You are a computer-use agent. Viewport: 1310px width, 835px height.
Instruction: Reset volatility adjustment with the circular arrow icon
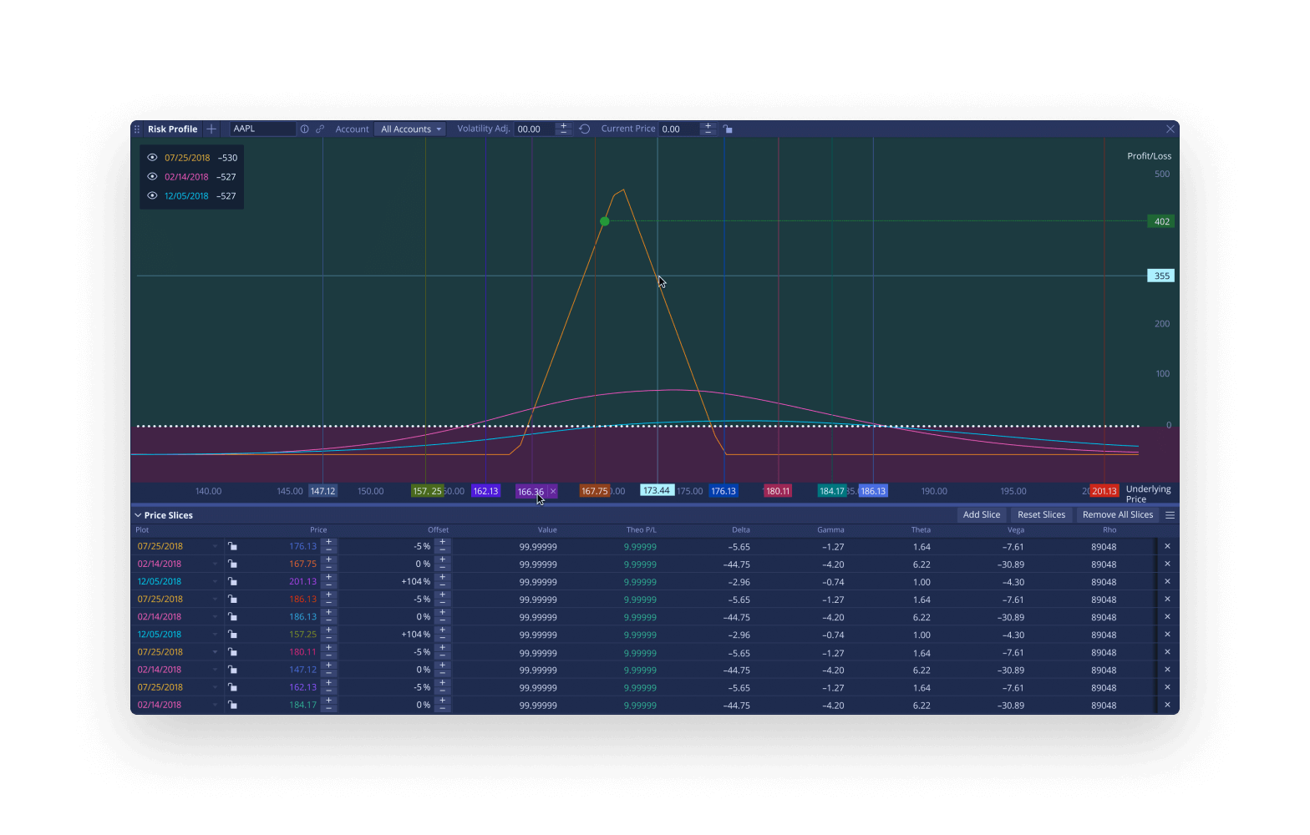585,129
